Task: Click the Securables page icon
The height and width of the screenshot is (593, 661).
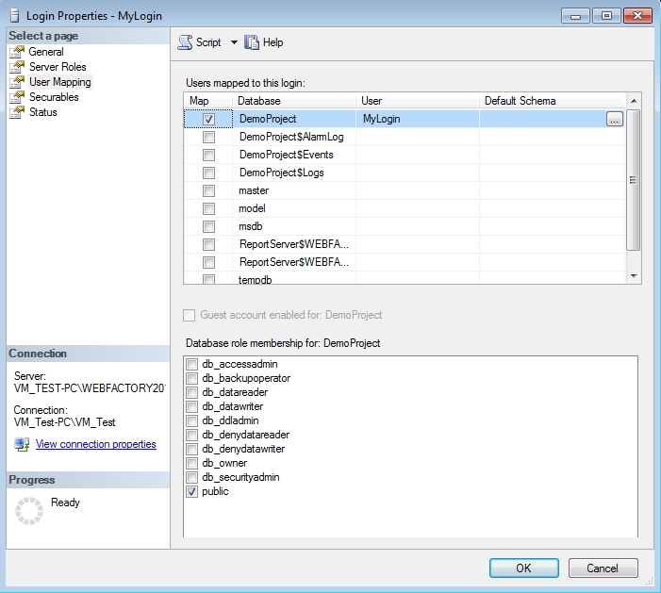Action: click(16, 97)
